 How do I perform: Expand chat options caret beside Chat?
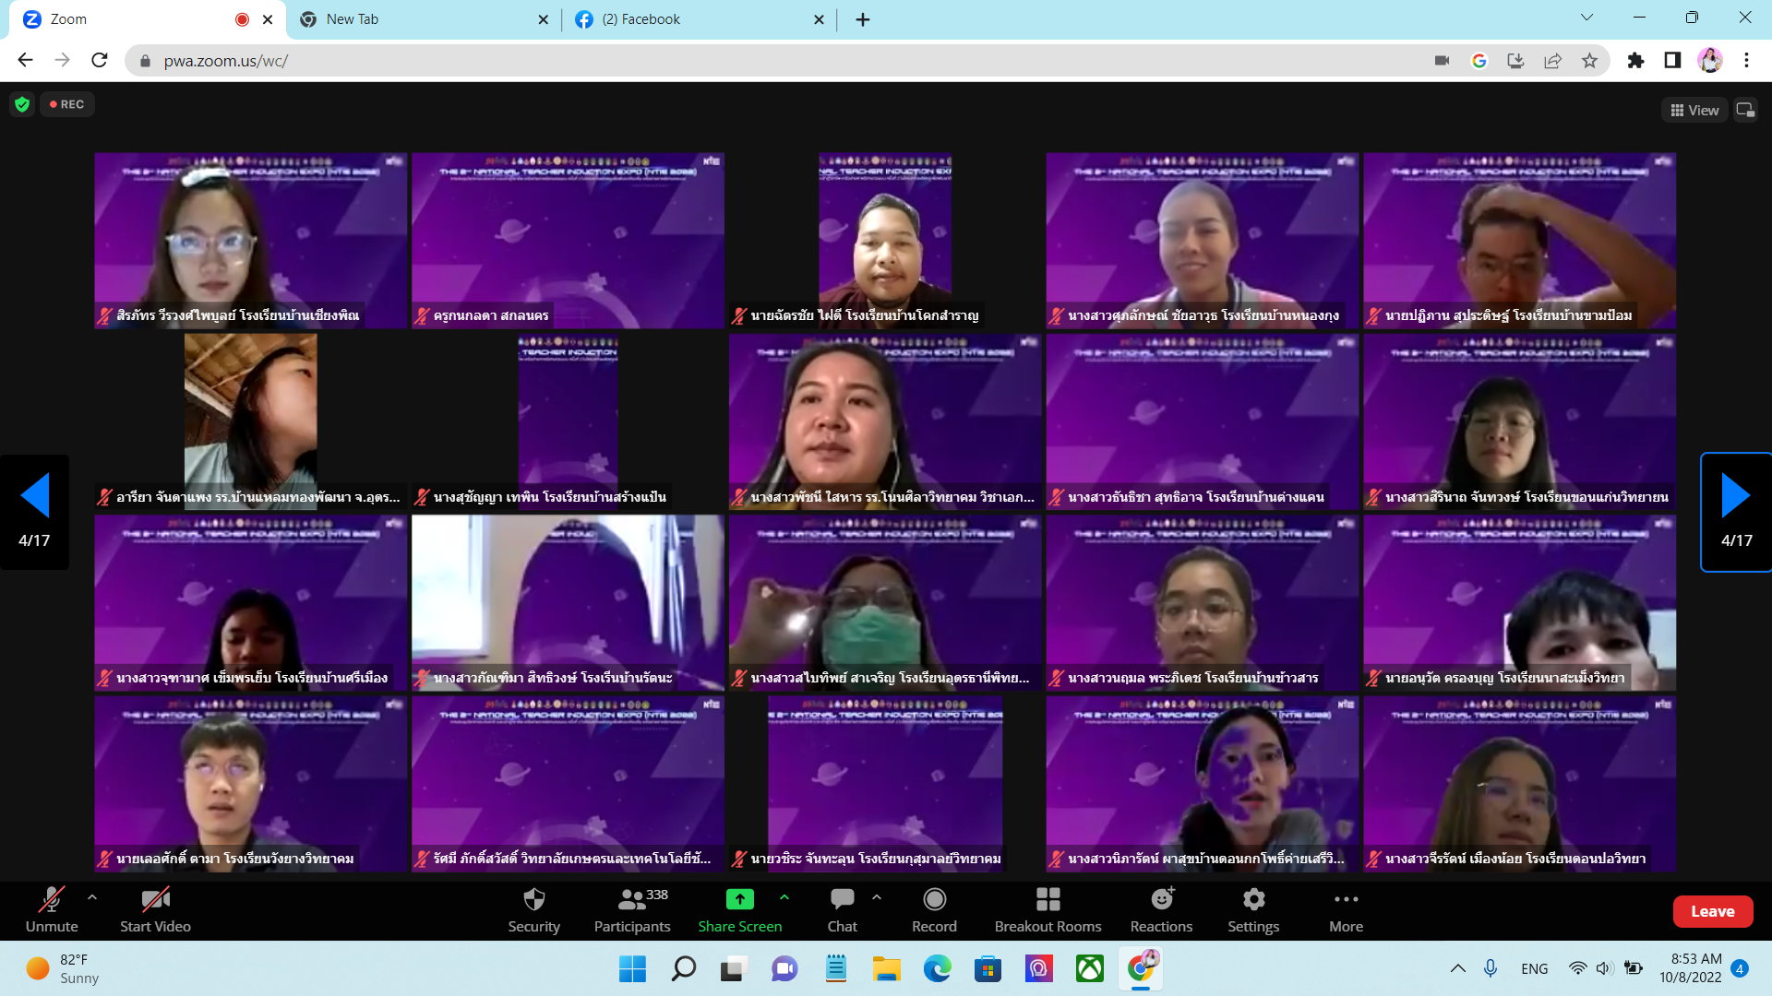pos(877,896)
